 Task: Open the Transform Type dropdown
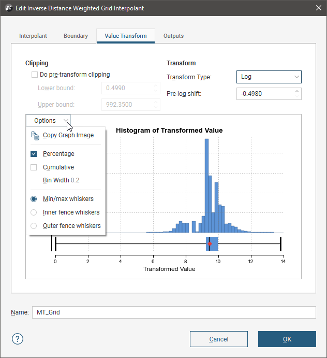click(269, 77)
